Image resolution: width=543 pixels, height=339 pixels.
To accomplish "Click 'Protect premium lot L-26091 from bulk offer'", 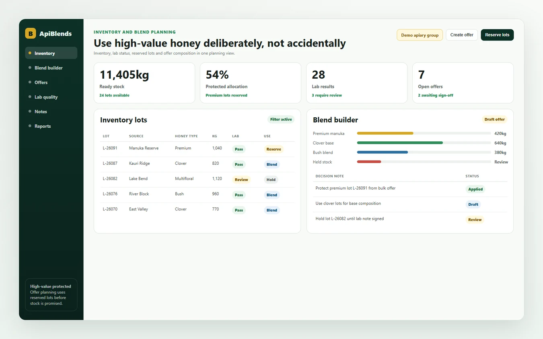I will pyautogui.click(x=356, y=188).
